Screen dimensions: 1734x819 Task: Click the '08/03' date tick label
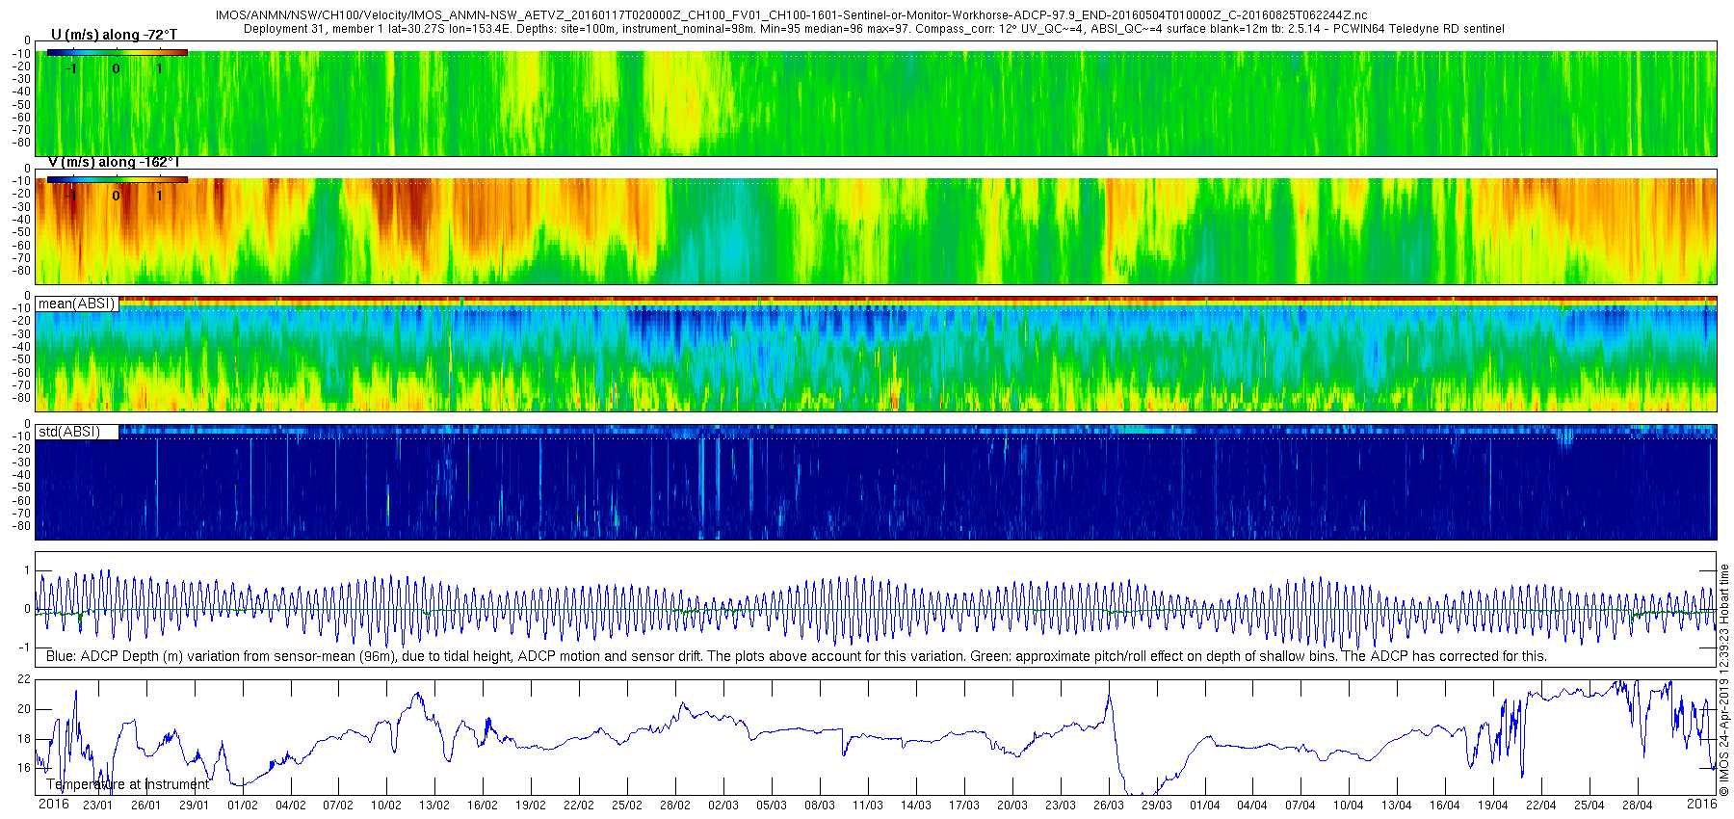(820, 806)
